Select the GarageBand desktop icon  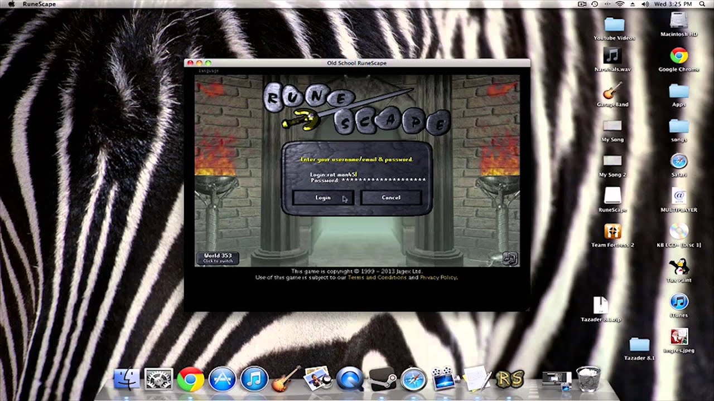[612, 95]
